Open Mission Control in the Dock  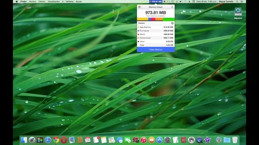[40, 140]
